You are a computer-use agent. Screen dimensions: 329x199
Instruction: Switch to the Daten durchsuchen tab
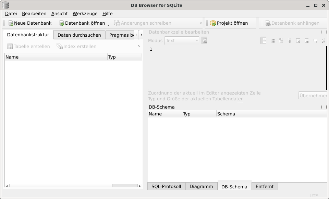[79, 35]
